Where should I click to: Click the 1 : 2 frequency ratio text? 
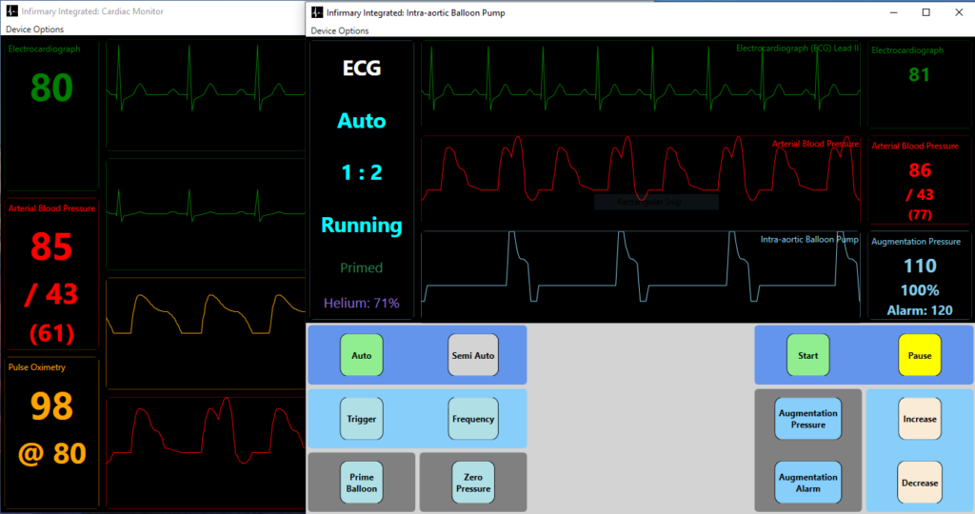click(361, 172)
